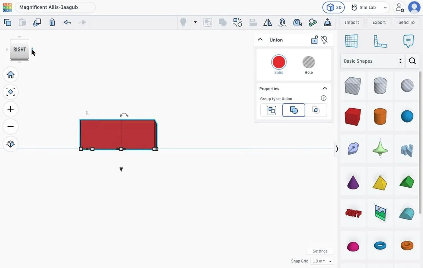
Task: Delete the selected shape with trash icon
Action: [52, 22]
